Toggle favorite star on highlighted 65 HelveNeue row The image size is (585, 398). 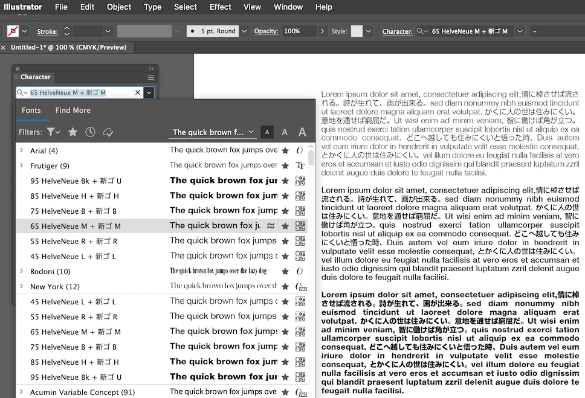tap(285, 226)
